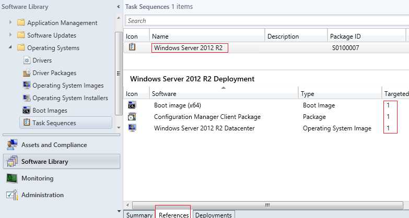Click the navigation tree vertical scrollbar thumb

pos(119,74)
